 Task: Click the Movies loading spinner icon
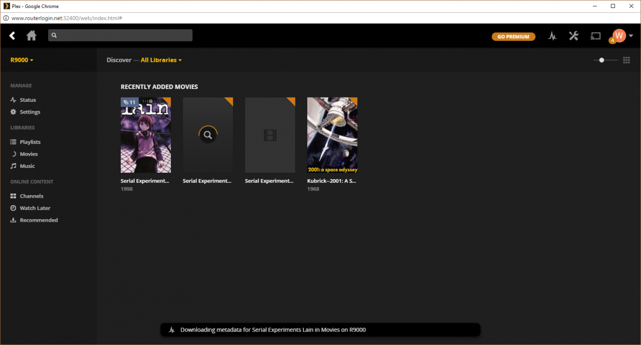click(14, 154)
